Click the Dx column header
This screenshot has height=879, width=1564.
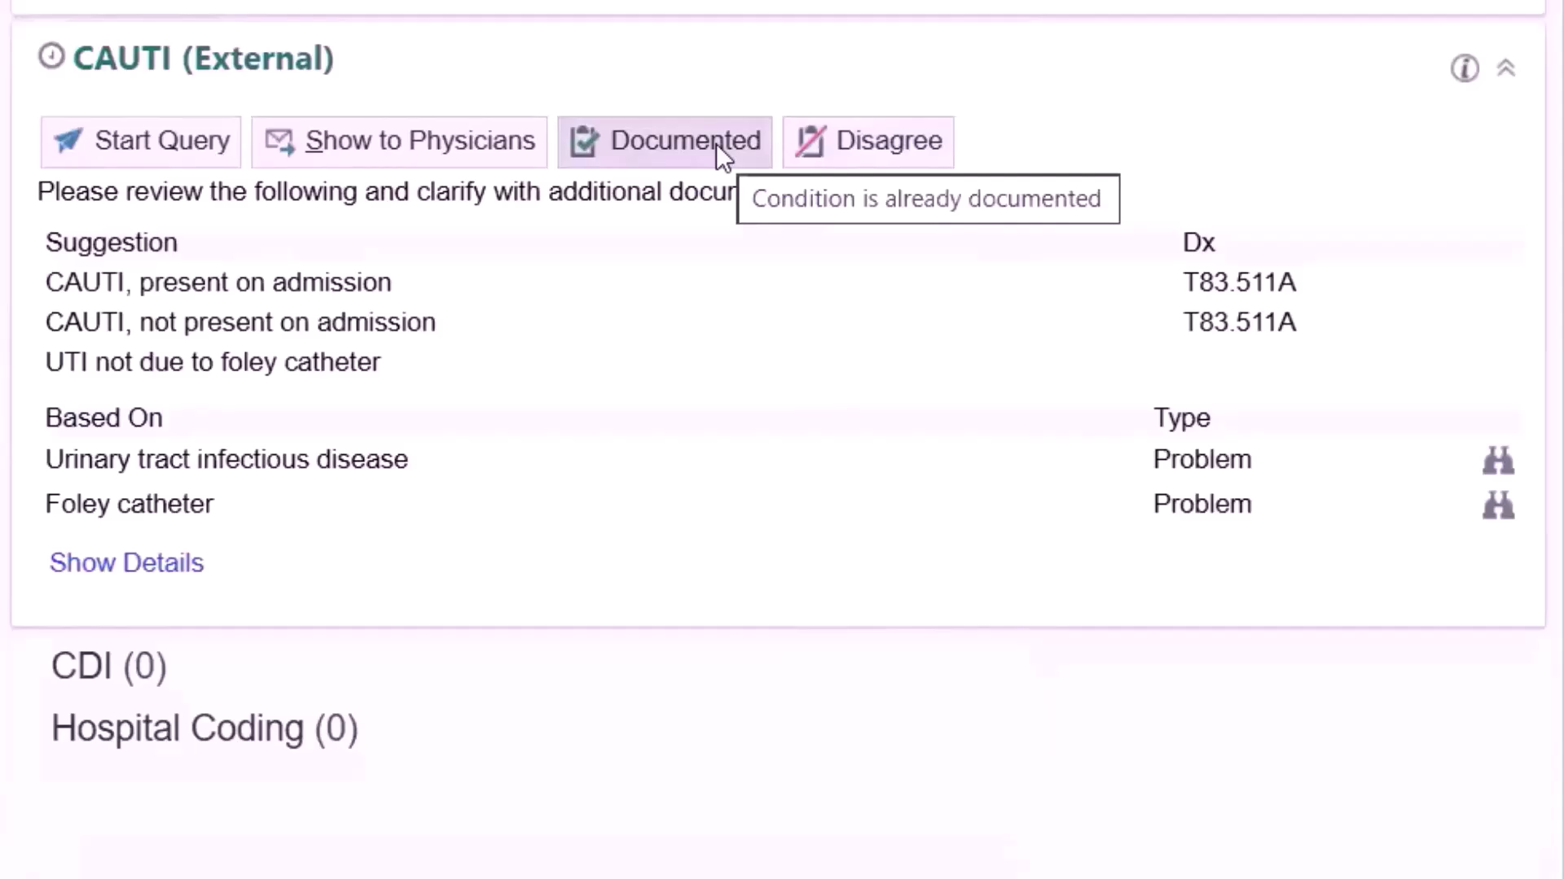pos(1199,243)
